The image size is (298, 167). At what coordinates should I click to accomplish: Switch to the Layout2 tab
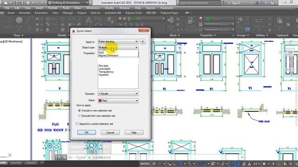click(x=31, y=163)
